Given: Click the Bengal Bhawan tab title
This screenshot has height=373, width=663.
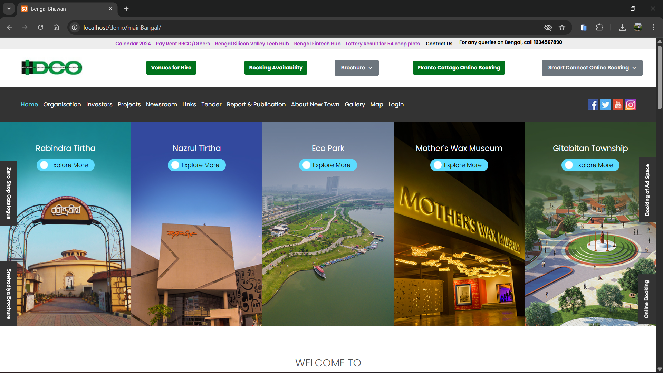Looking at the screenshot, I should point(48,9).
